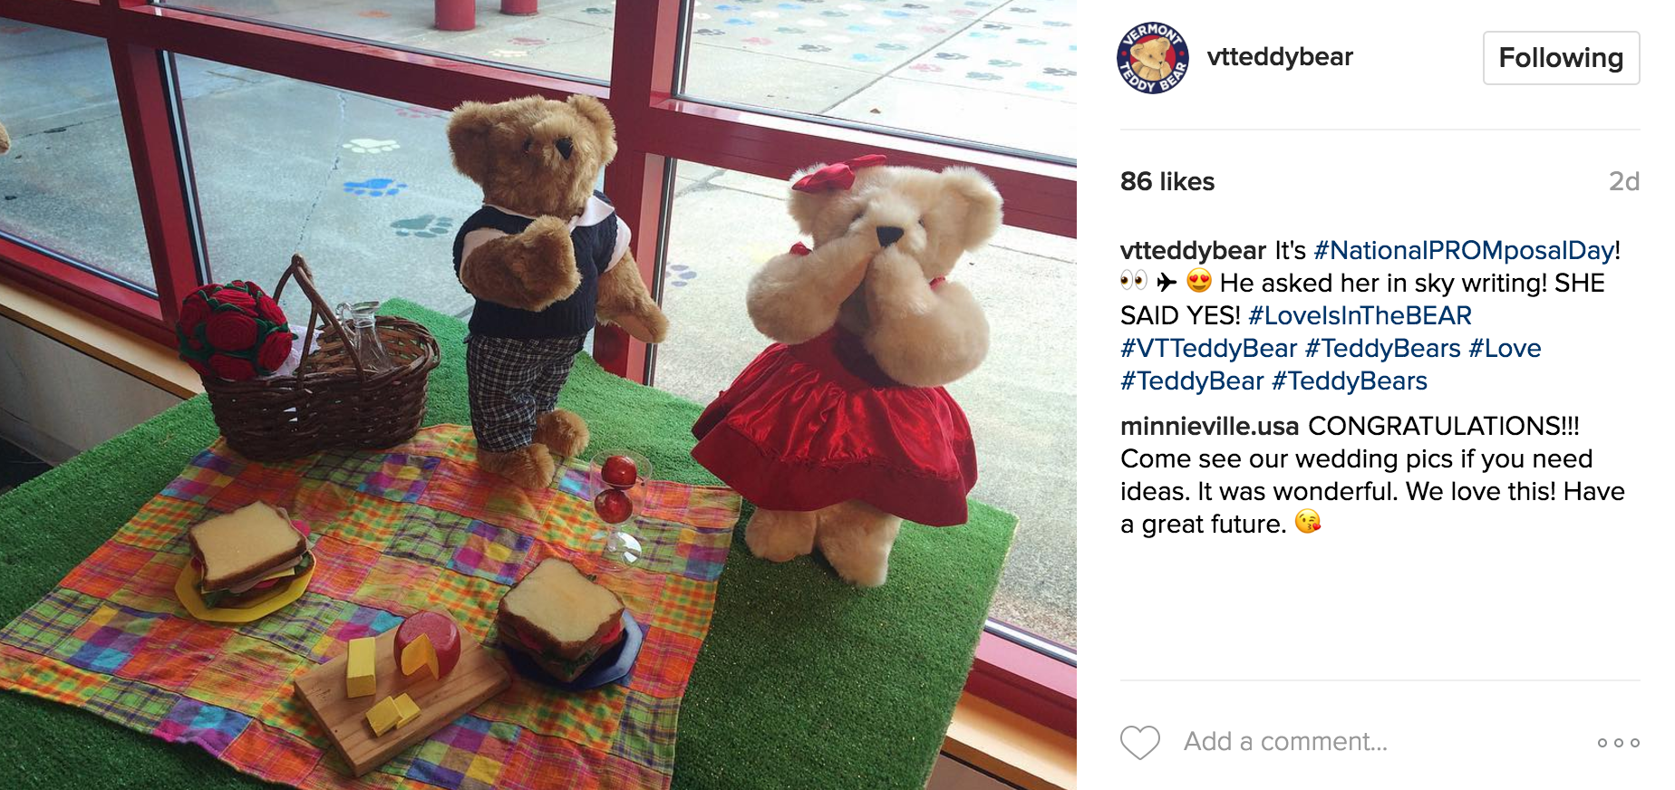
Task: Like the post with the heart icon
Action: coord(1139,742)
